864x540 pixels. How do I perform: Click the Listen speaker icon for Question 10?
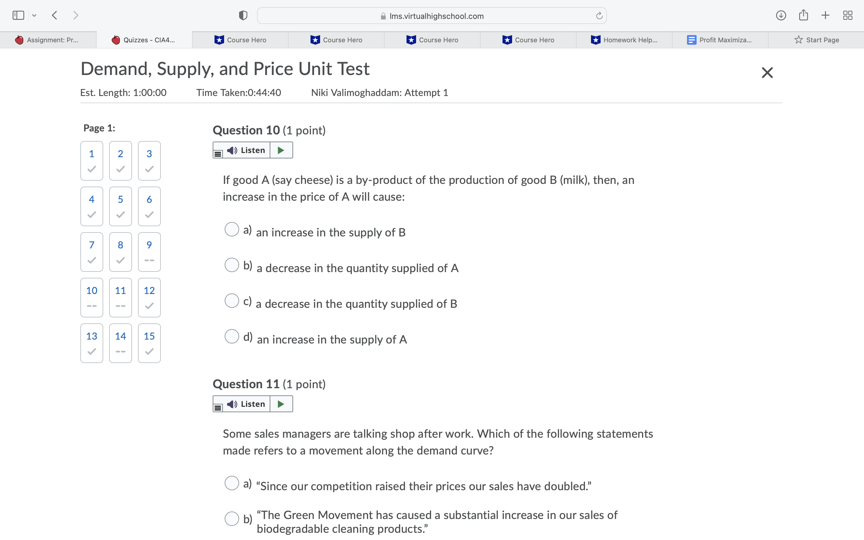232,150
